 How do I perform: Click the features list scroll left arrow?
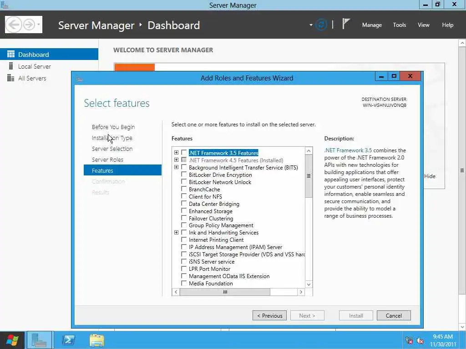(176, 292)
